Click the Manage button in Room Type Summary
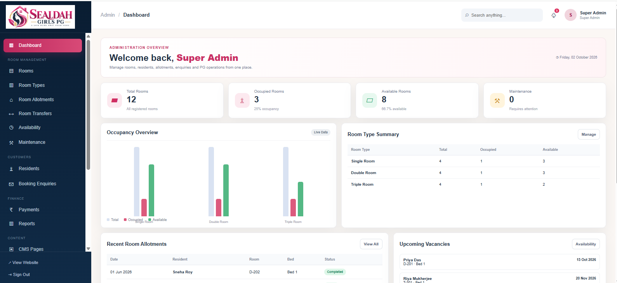This screenshot has width=617, height=283. 589,135
